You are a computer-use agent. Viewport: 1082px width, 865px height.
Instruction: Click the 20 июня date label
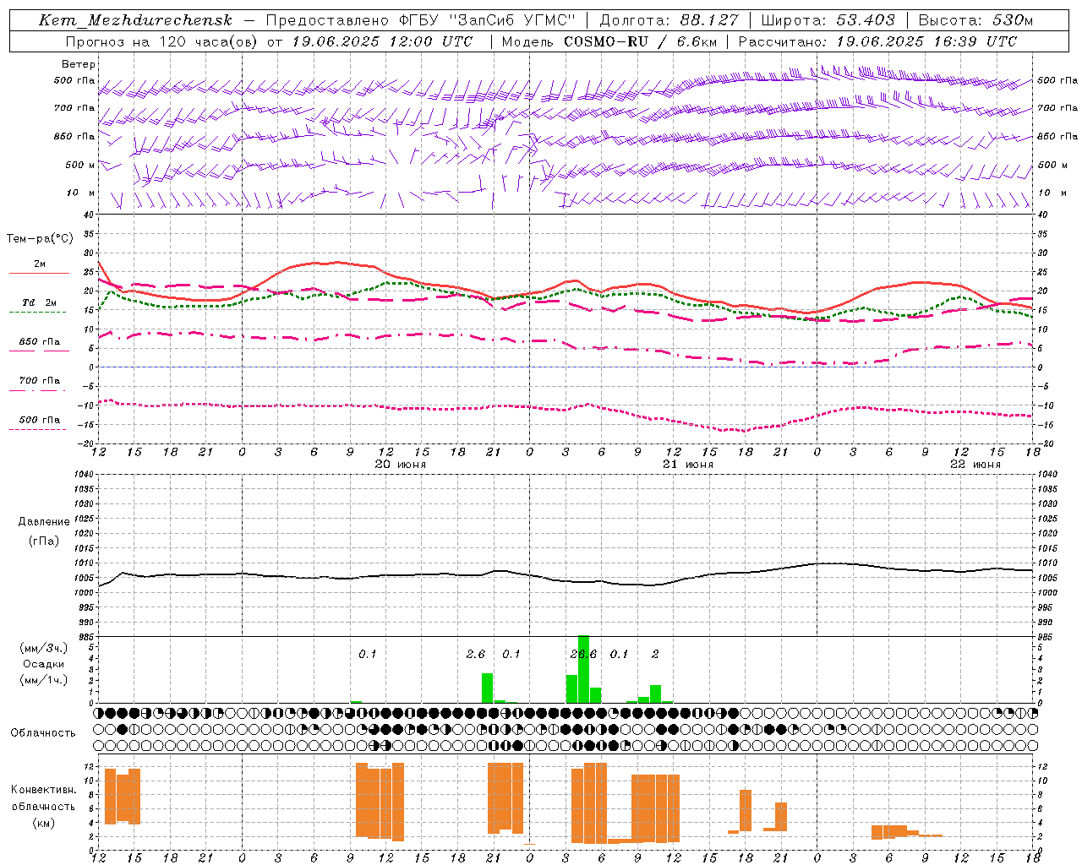(x=401, y=465)
